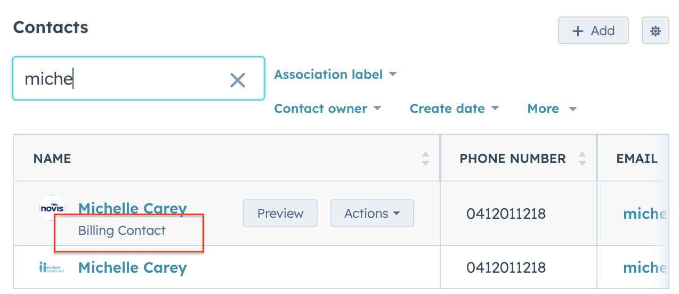Open the Actions dropdown for Michelle Carey
The height and width of the screenshot is (294, 679).
tap(372, 214)
